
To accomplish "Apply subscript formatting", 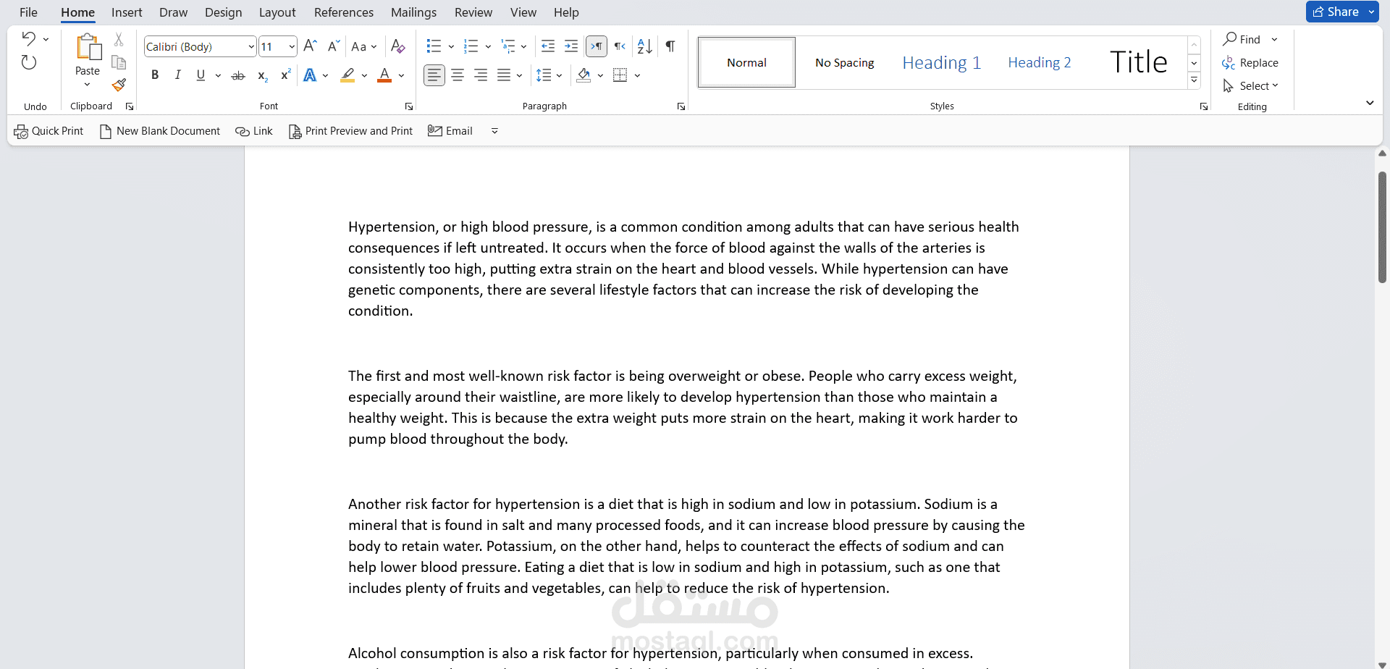I will pyautogui.click(x=262, y=75).
